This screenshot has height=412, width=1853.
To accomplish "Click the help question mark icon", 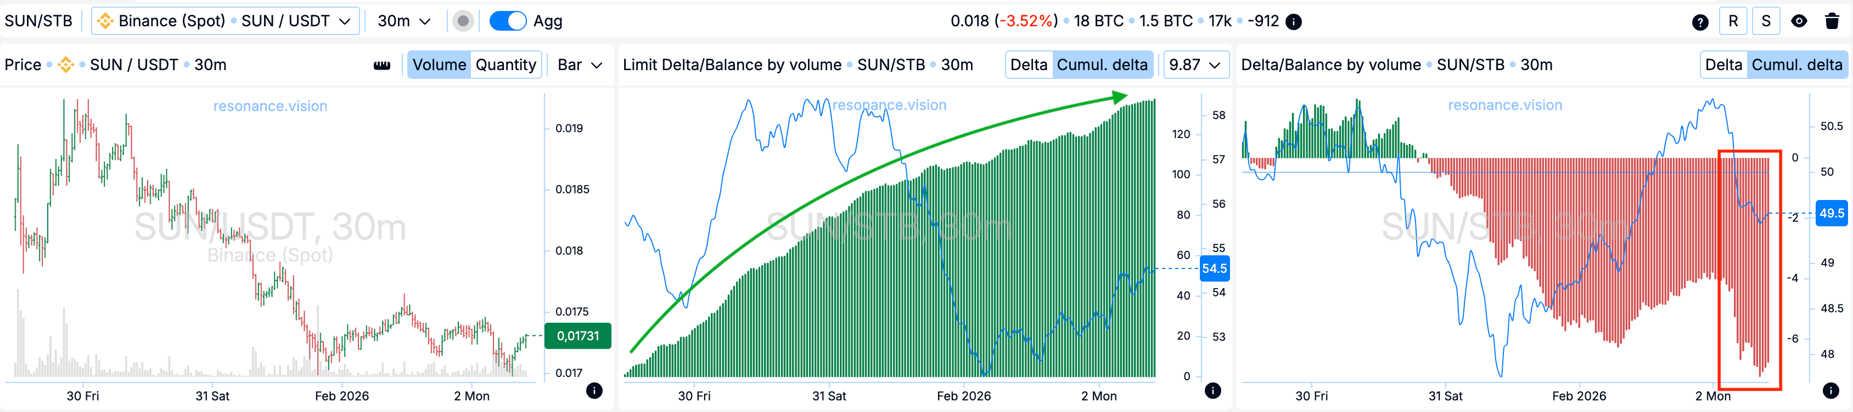I will [1700, 21].
